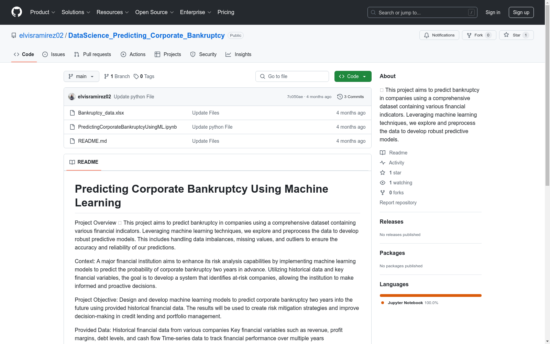Click the tag icon next to 0 Tags
The width and height of the screenshot is (550, 344).
click(136, 76)
